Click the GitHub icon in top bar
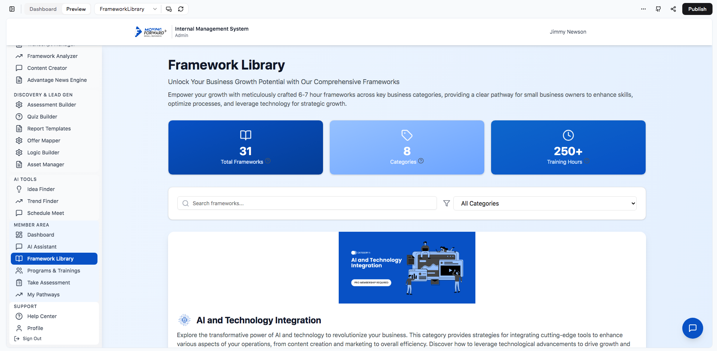717x351 pixels. pyautogui.click(x=658, y=9)
